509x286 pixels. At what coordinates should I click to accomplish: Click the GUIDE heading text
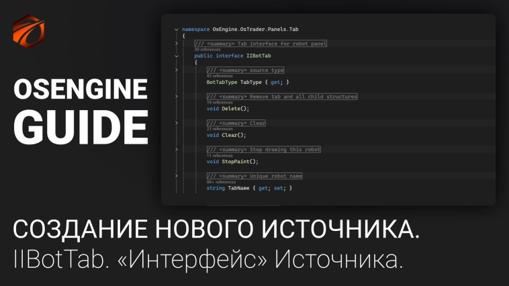81,127
